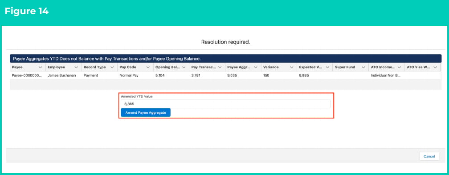Cancel the resolution dialog
This screenshot has width=449, height=175.
click(x=429, y=156)
